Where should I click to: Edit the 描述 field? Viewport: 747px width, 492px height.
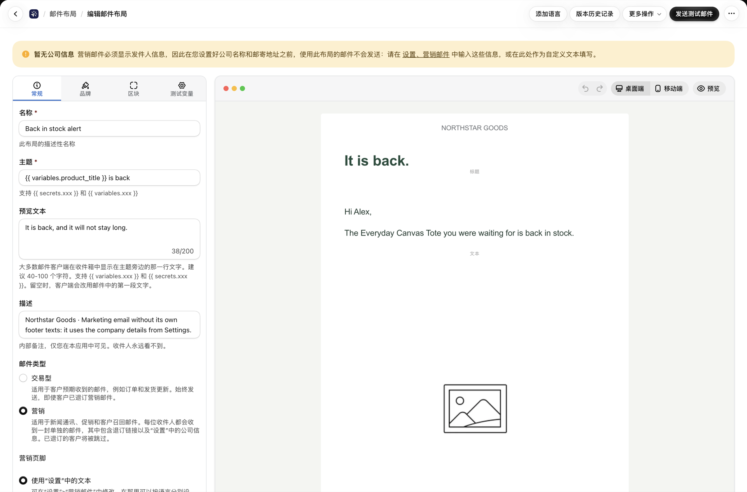coord(109,325)
